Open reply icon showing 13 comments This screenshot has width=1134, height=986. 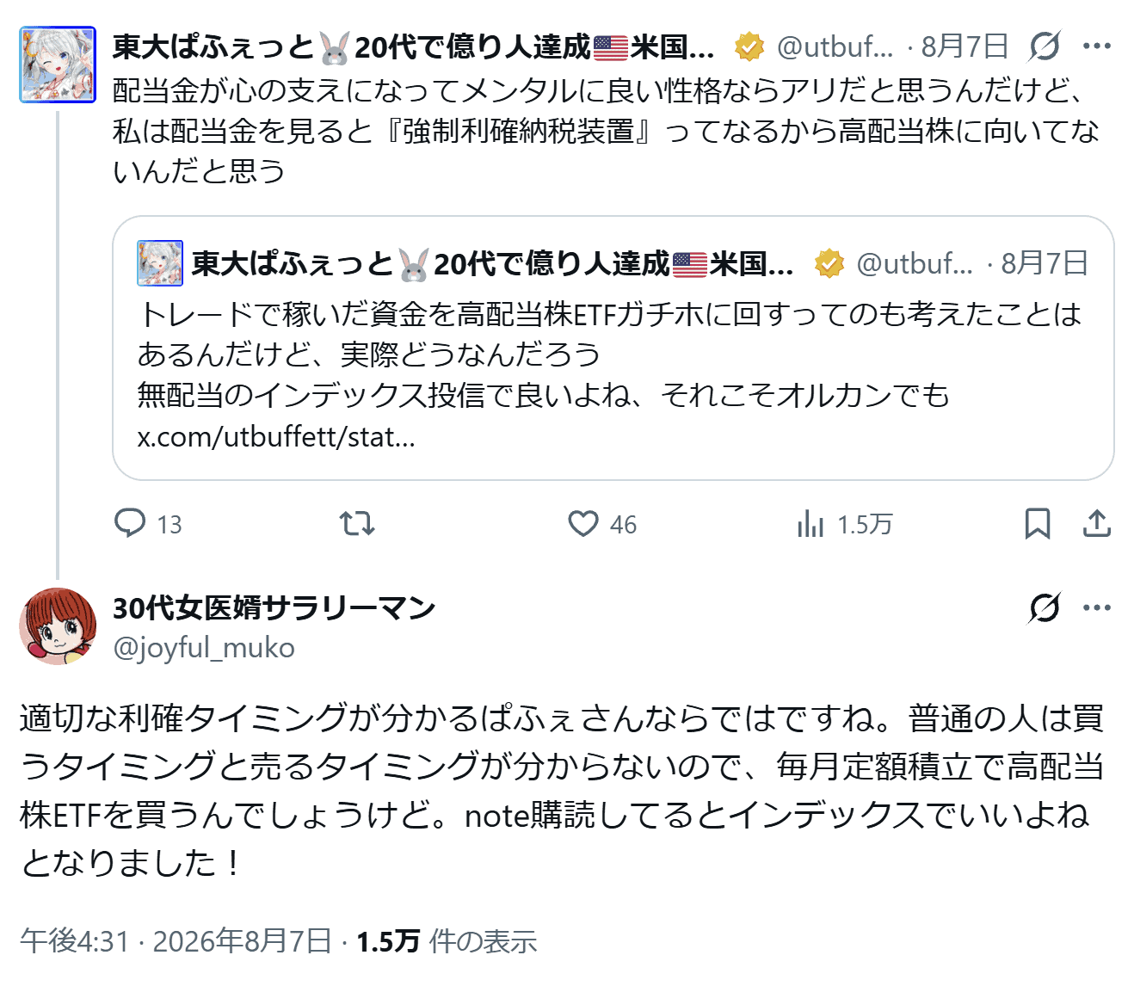(131, 523)
